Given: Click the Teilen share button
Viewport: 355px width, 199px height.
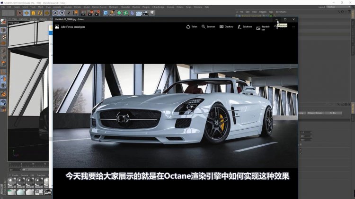Looking at the screenshot, I should click(192, 26).
